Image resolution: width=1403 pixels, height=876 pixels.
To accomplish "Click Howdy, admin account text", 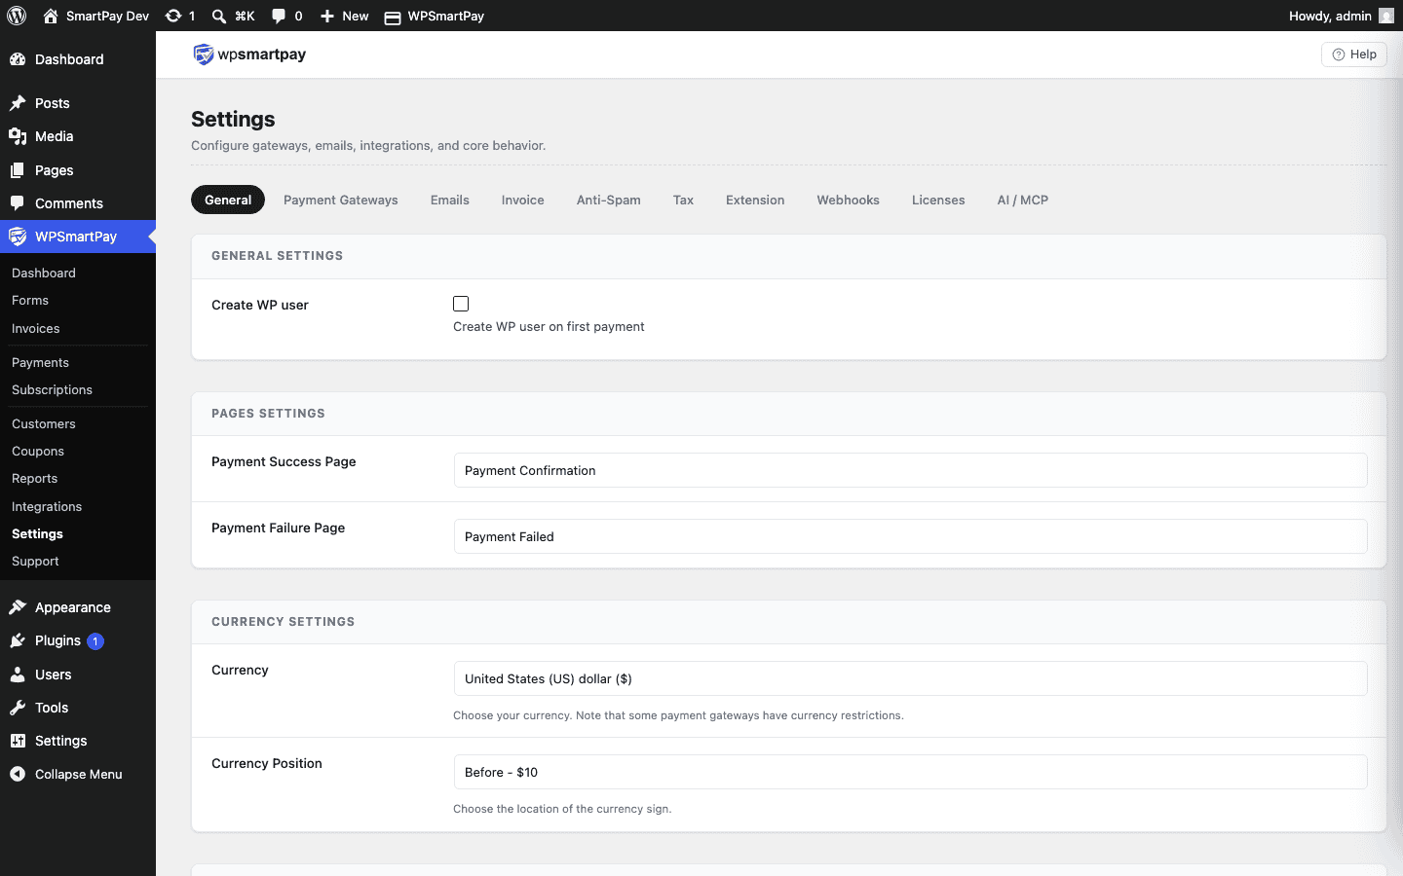I will [1330, 16].
